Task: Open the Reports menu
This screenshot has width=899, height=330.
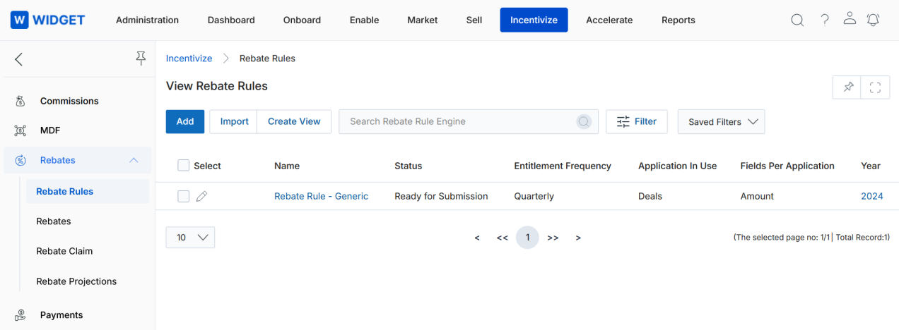Action: (x=678, y=20)
